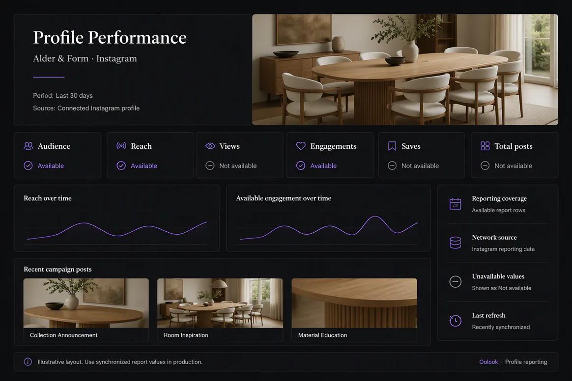
Task: Click the Last refresh clock icon
Action: click(x=455, y=321)
